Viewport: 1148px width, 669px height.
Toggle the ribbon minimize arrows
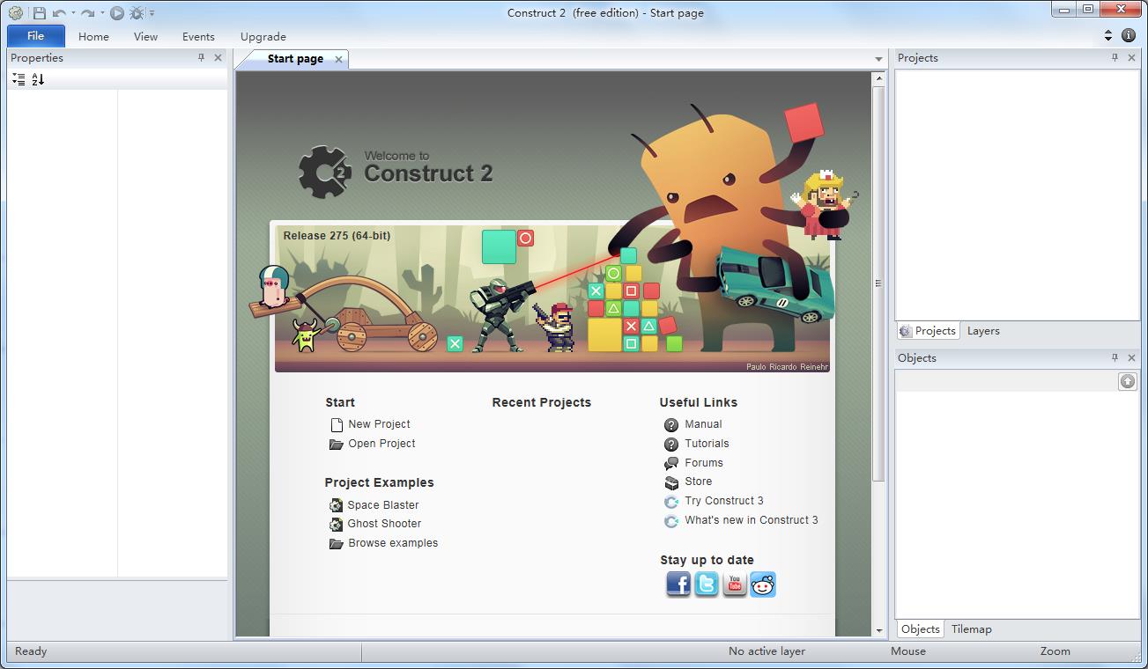[1108, 36]
